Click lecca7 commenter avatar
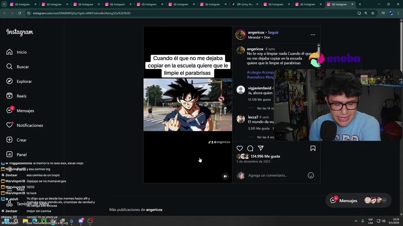 (241, 119)
